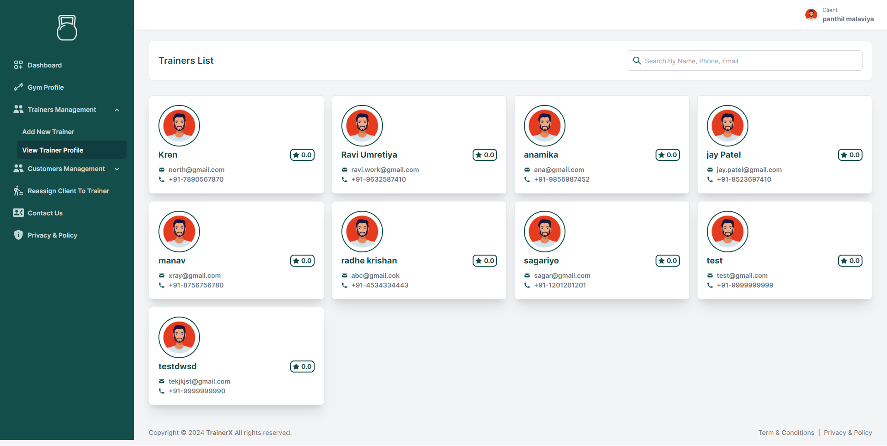The image size is (887, 446).
Task: Click the Search By Name, Phone, Email field
Action: pyautogui.click(x=745, y=61)
